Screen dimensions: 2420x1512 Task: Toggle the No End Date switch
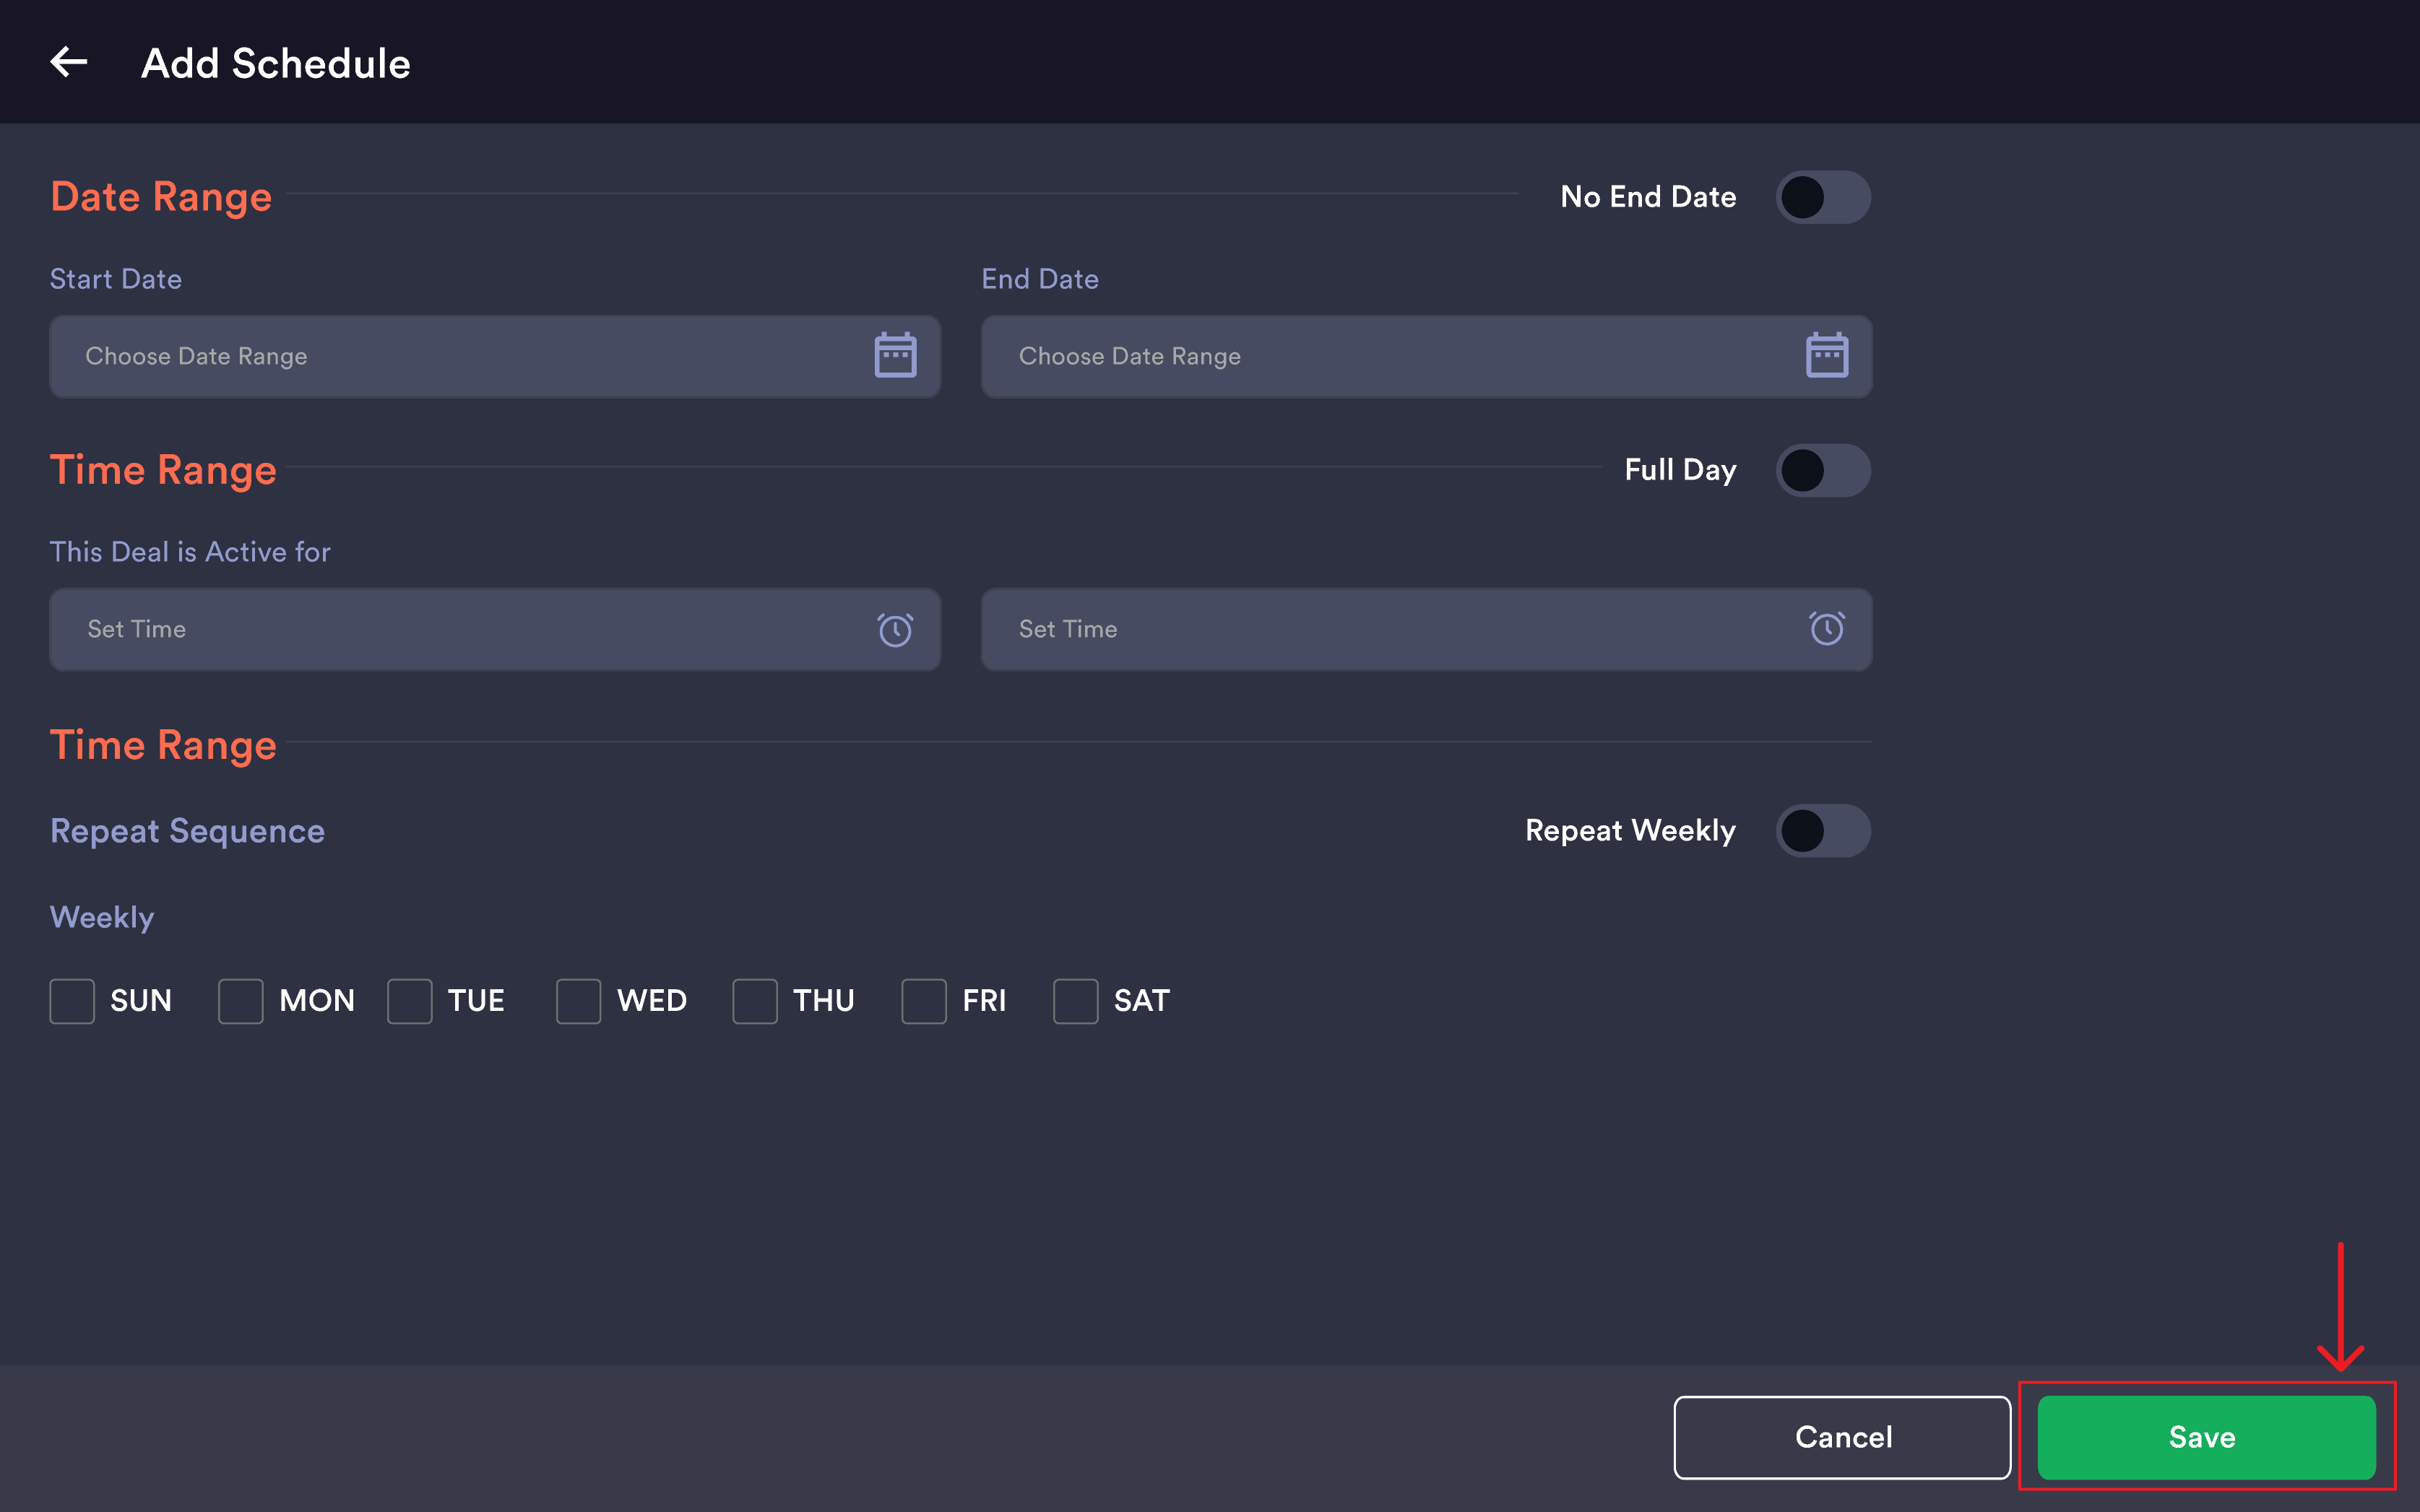click(1823, 197)
